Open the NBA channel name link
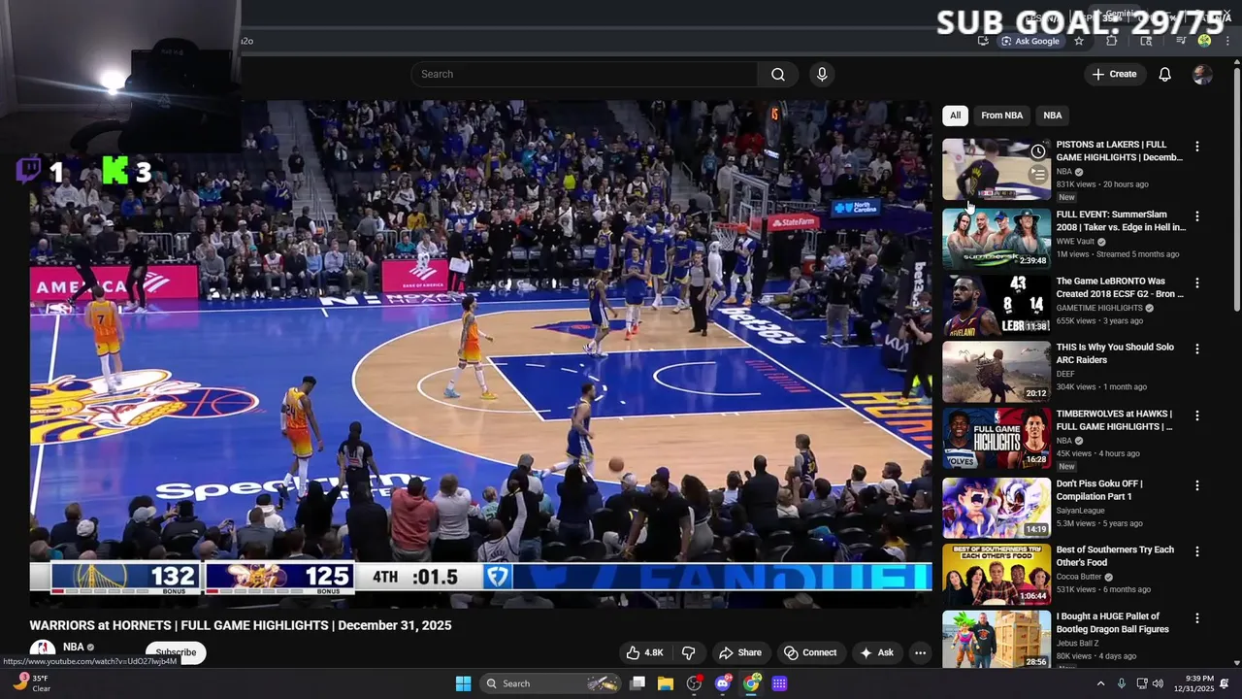1242x699 pixels. click(x=74, y=647)
